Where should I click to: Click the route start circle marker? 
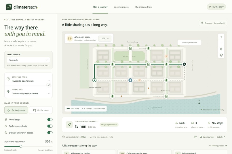click(94, 80)
